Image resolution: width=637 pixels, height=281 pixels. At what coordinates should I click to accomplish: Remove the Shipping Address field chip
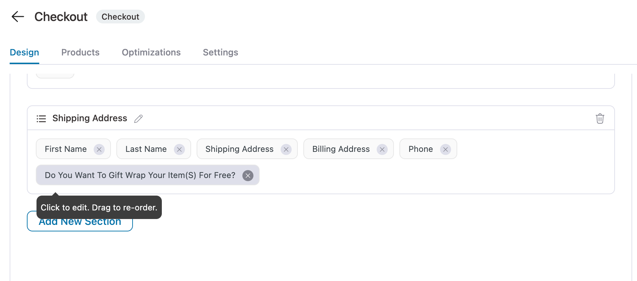coord(286,149)
